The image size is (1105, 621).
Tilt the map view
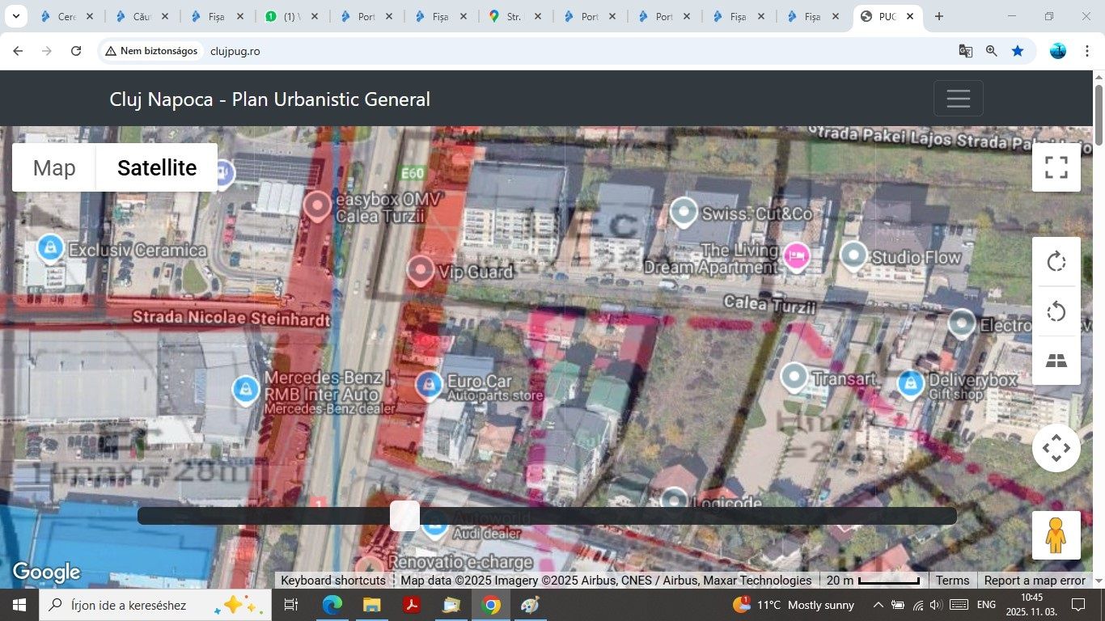pos(1056,361)
